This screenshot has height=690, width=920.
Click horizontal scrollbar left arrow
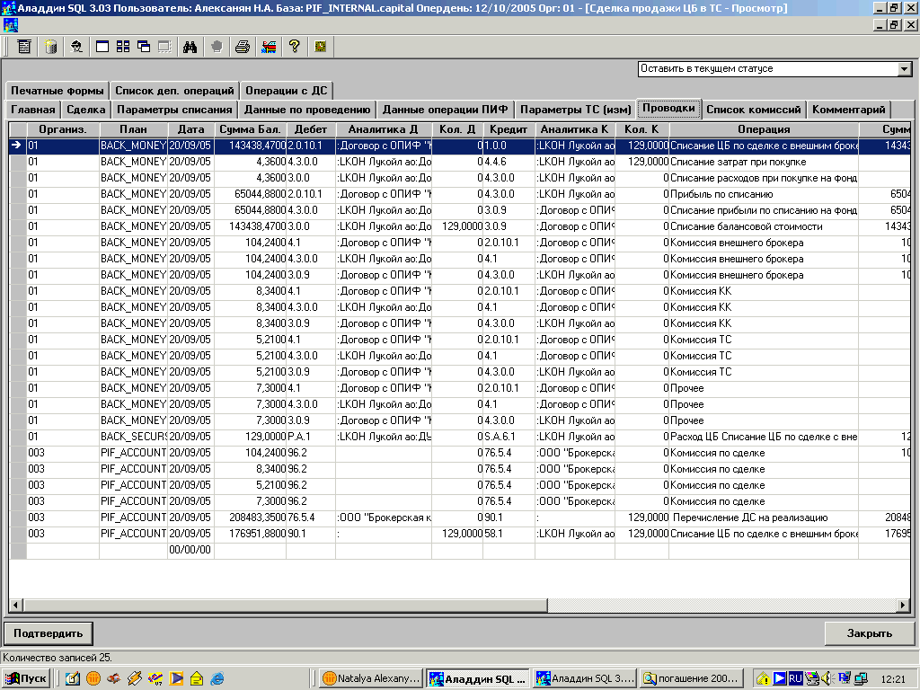pos(16,605)
